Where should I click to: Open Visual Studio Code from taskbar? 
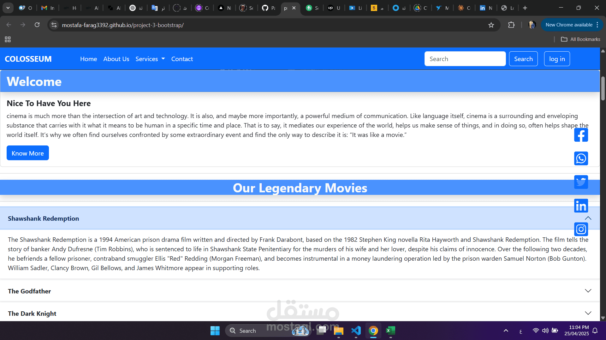click(356, 331)
